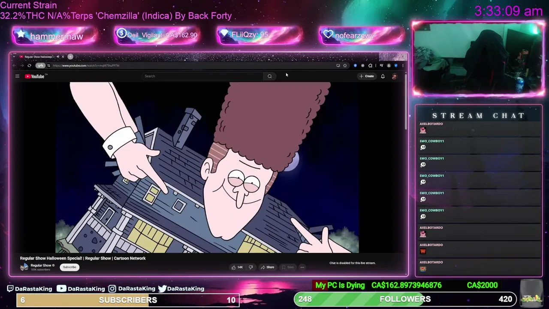Go to the YouTube home logo

[35, 76]
